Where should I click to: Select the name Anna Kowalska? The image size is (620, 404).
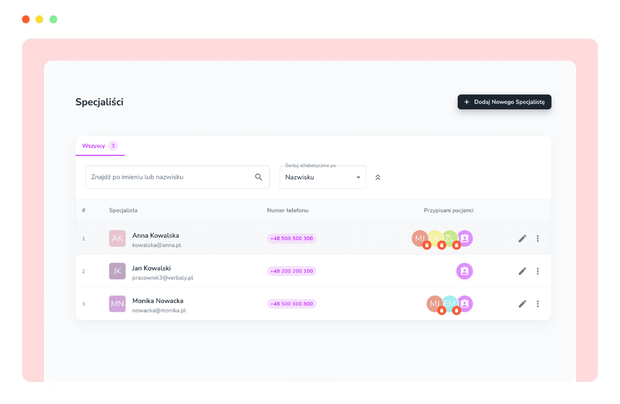point(156,236)
